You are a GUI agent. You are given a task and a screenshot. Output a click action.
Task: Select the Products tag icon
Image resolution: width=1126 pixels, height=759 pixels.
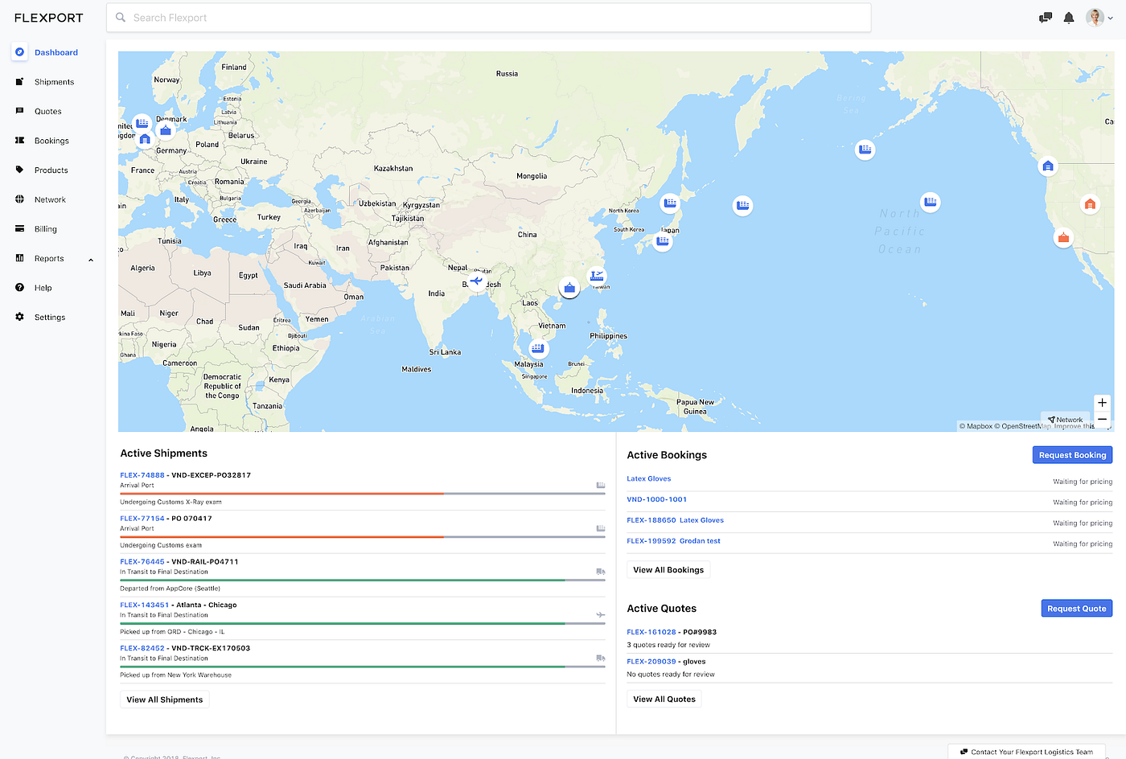18,170
